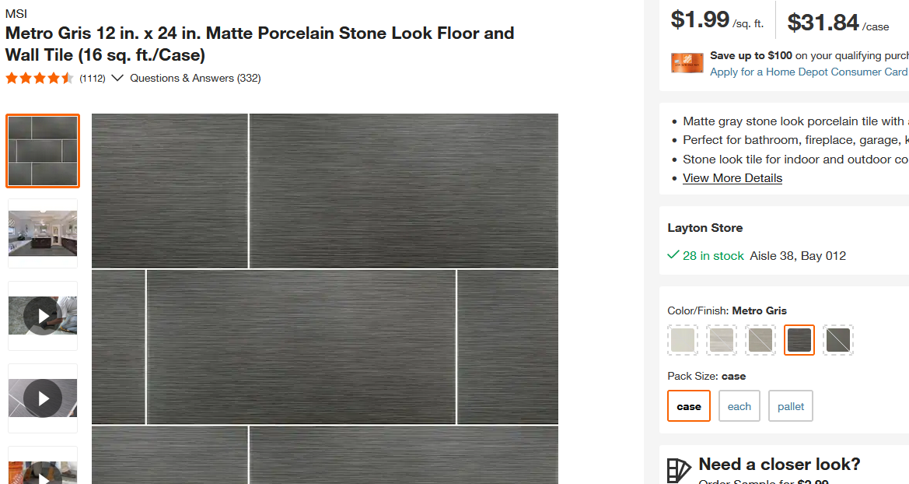Click the order sample pencil icon
Image resolution: width=909 pixels, height=484 pixels.
click(x=677, y=470)
